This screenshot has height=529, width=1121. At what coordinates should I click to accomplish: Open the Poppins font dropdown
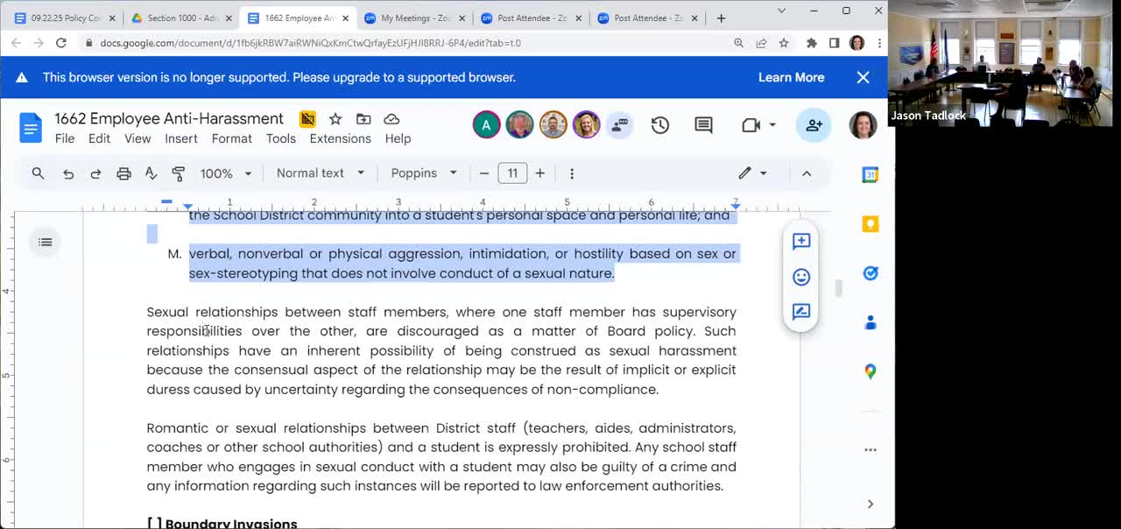tap(423, 173)
